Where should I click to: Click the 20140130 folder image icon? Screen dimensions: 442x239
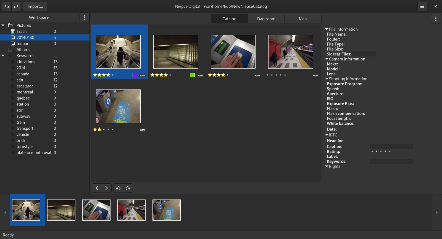pos(13,37)
